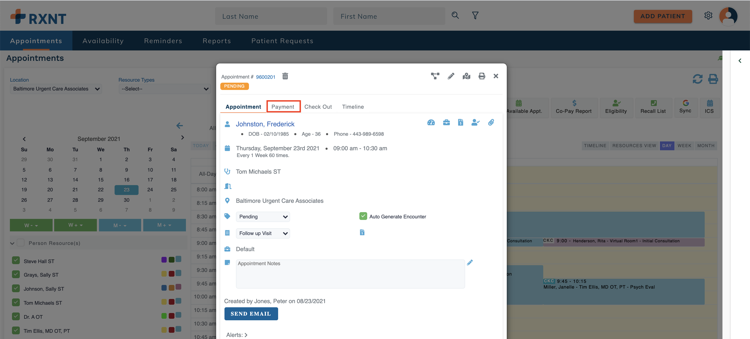750x339 pixels.
Task: Open the M + month forward dropdown
Action: (x=165, y=225)
